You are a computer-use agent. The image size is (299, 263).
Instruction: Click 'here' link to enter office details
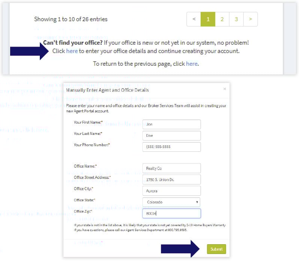coord(72,51)
